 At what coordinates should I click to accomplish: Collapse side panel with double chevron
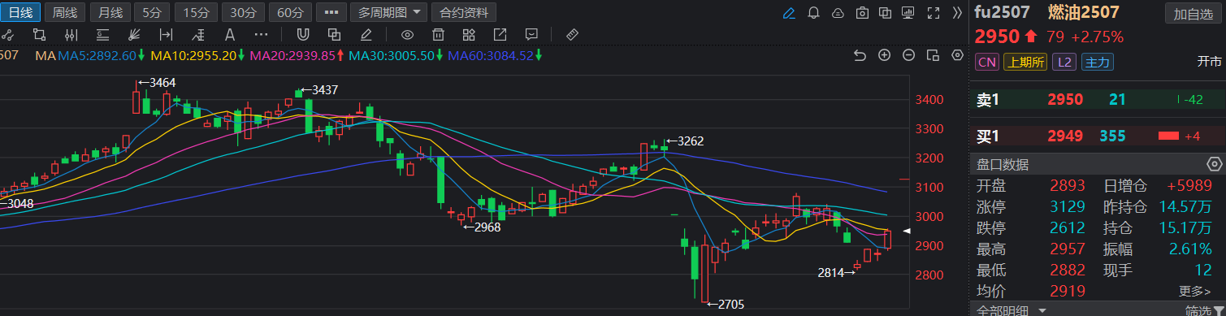click(x=957, y=12)
